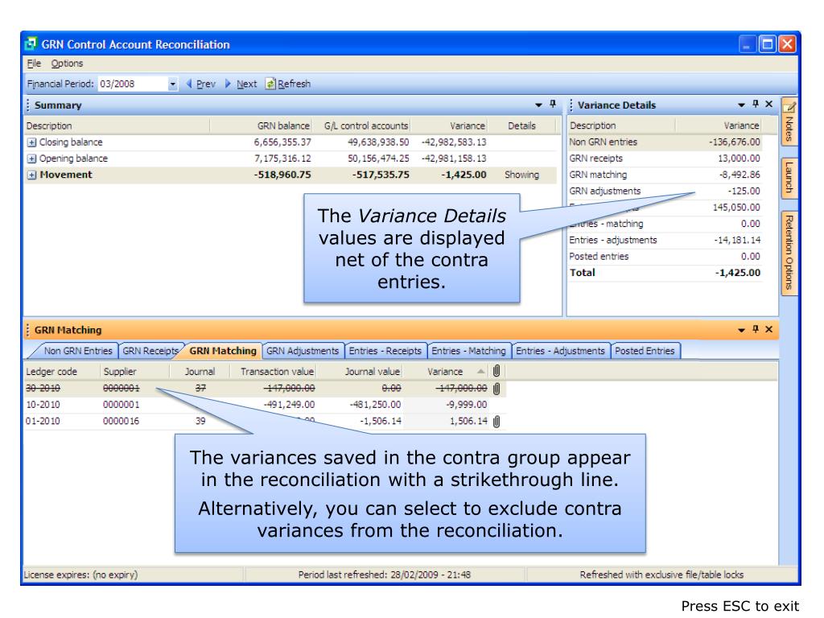Click the closing variance value -42,982,583.13
Screen dimensions: 824x618
coord(454,142)
